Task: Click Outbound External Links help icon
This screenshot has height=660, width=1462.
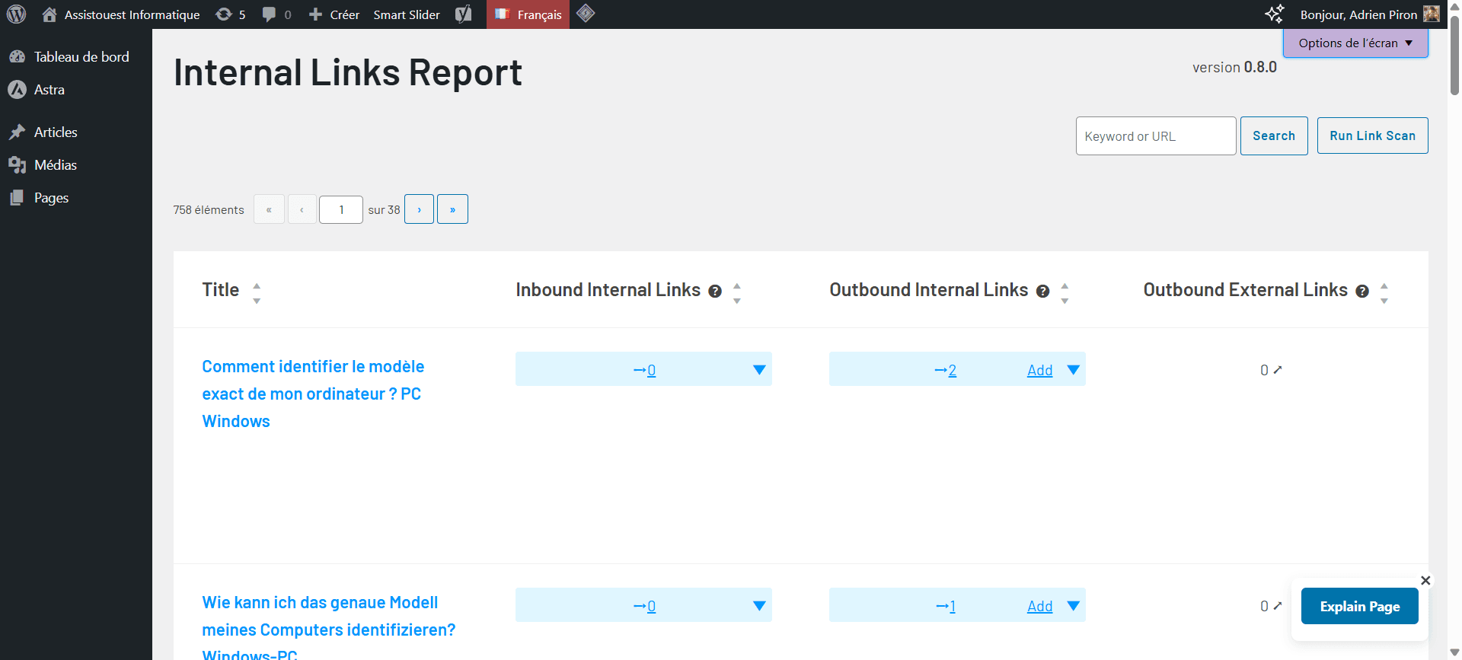Action: coord(1362,291)
